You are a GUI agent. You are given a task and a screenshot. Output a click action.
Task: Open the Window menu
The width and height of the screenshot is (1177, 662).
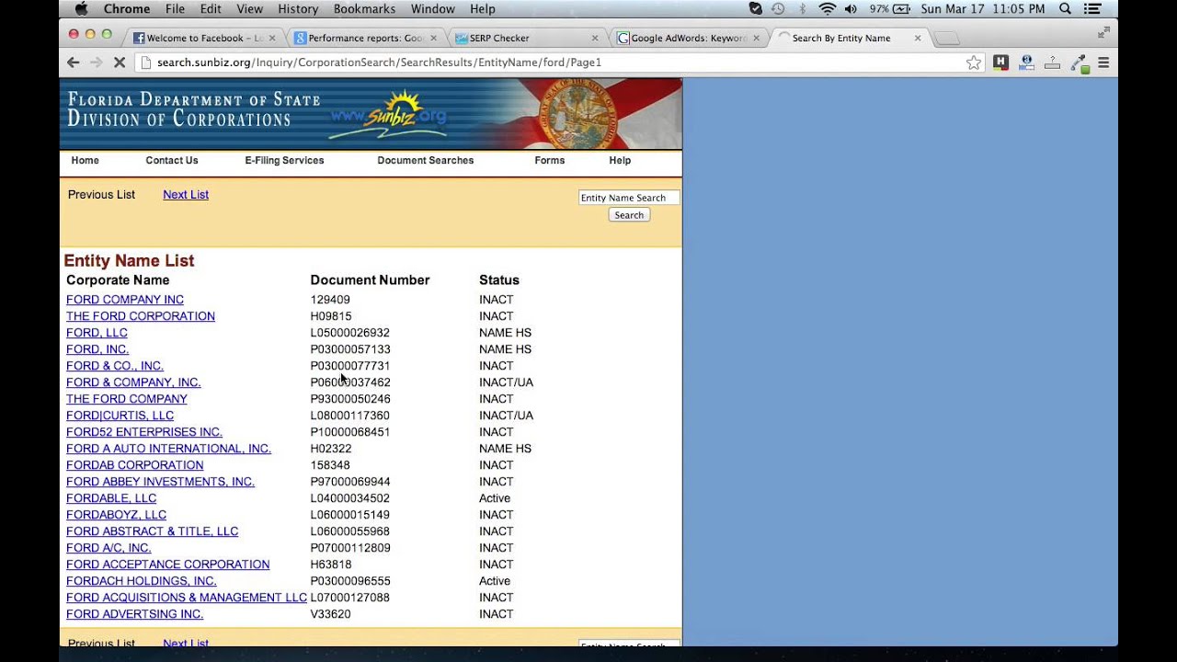tap(432, 9)
